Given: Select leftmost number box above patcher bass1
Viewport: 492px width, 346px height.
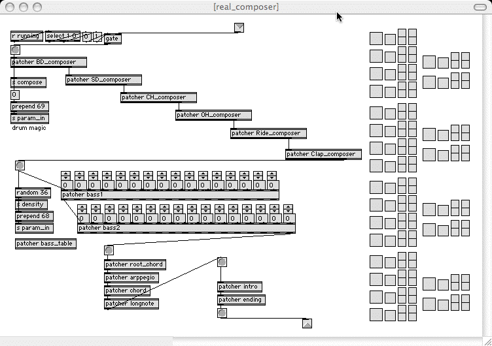Looking at the screenshot, I should (65, 185).
